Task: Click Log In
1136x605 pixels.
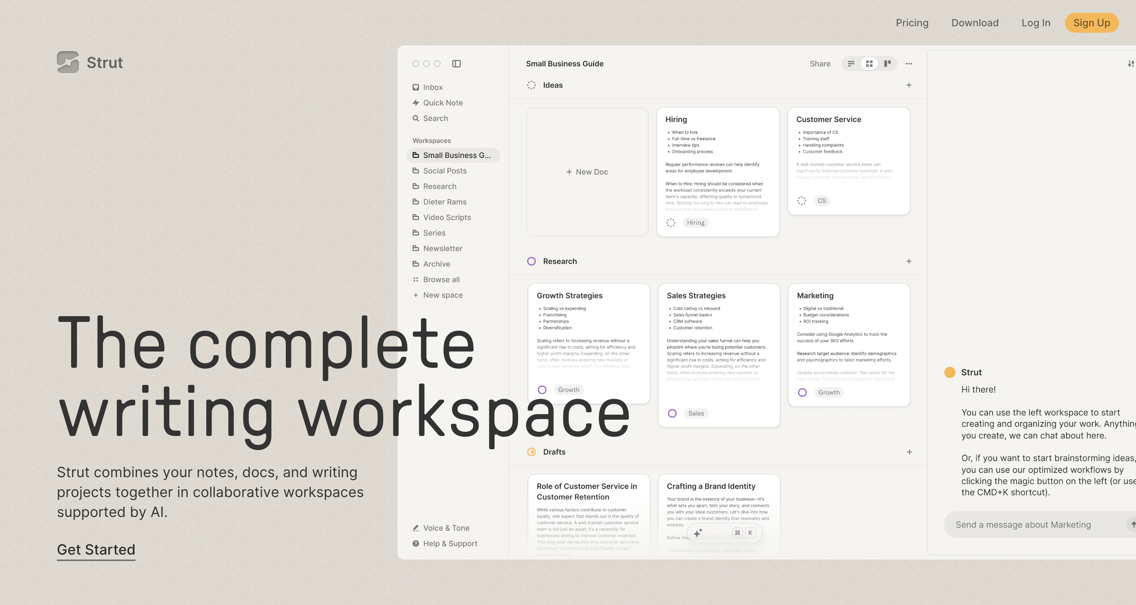Action: click(1036, 22)
